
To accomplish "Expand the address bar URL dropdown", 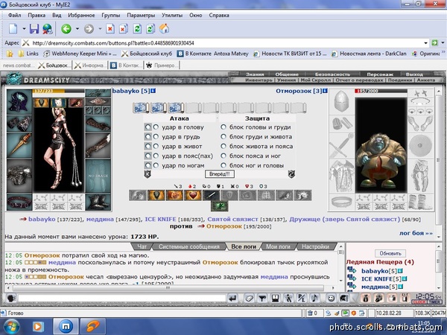I will click(x=425, y=43).
